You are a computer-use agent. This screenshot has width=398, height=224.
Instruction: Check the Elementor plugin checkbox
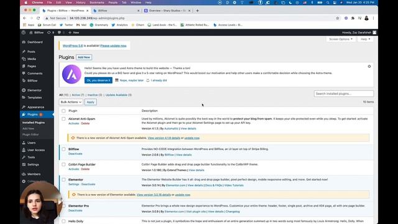tap(63, 180)
